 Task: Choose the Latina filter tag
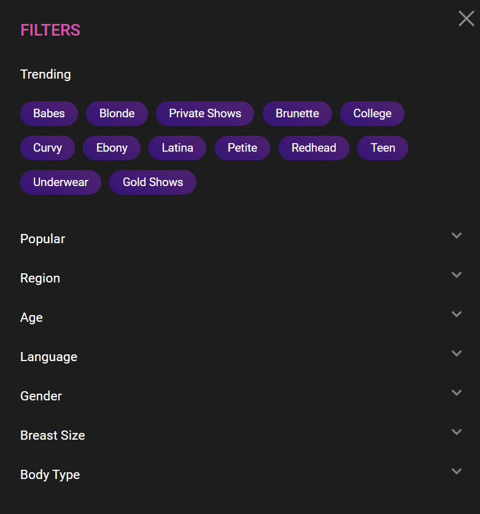coord(177,148)
